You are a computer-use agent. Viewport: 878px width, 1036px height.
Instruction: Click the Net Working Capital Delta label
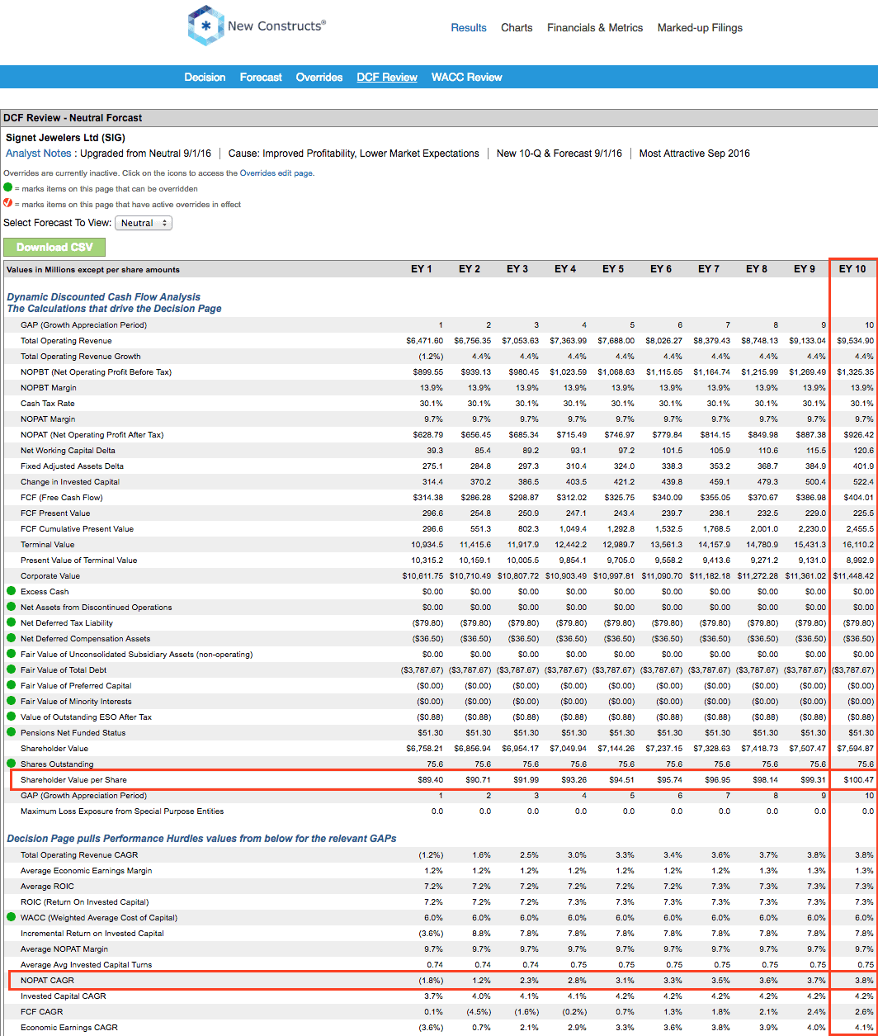pos(68,450)
